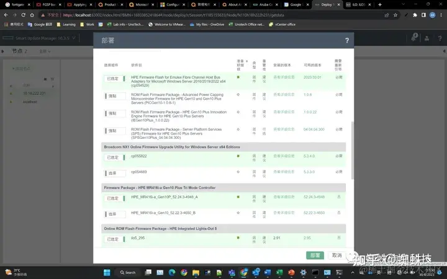
Task: Open the Work bookmarks folder
Action: pos(88,24)
